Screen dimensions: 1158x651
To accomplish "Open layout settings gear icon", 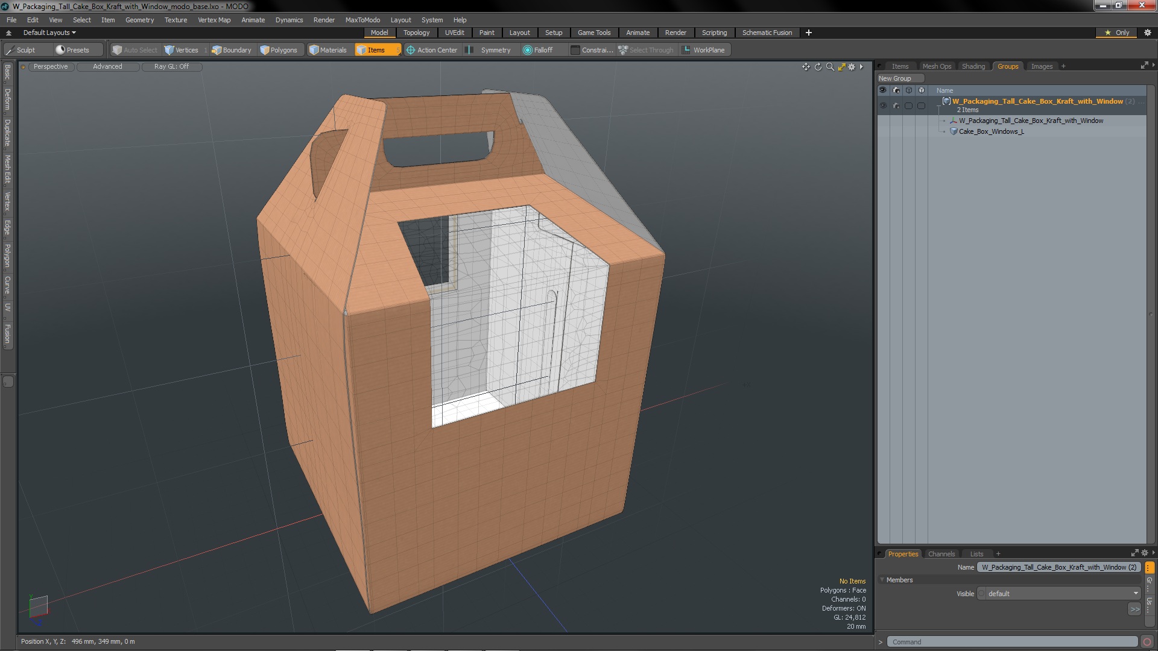I will [1147, 33].
